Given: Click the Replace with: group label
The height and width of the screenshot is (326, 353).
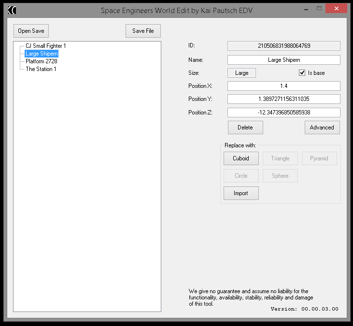Looking at the screenshot, I should 240,145.
